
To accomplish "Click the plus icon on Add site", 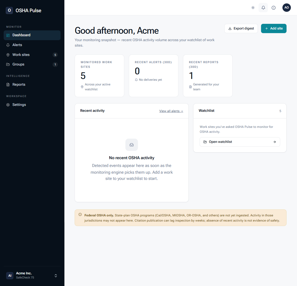I will [267, 28].
